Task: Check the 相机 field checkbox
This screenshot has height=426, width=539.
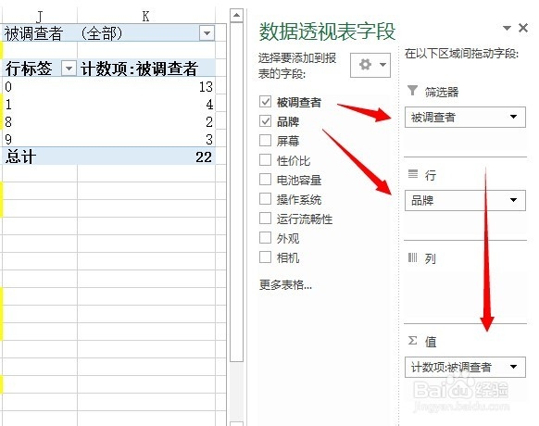Action: coord(265,257)
